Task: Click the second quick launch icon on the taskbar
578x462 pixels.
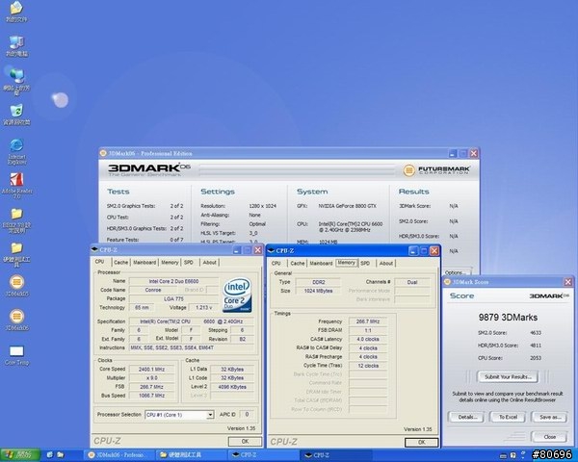Action: click(60, 455)
